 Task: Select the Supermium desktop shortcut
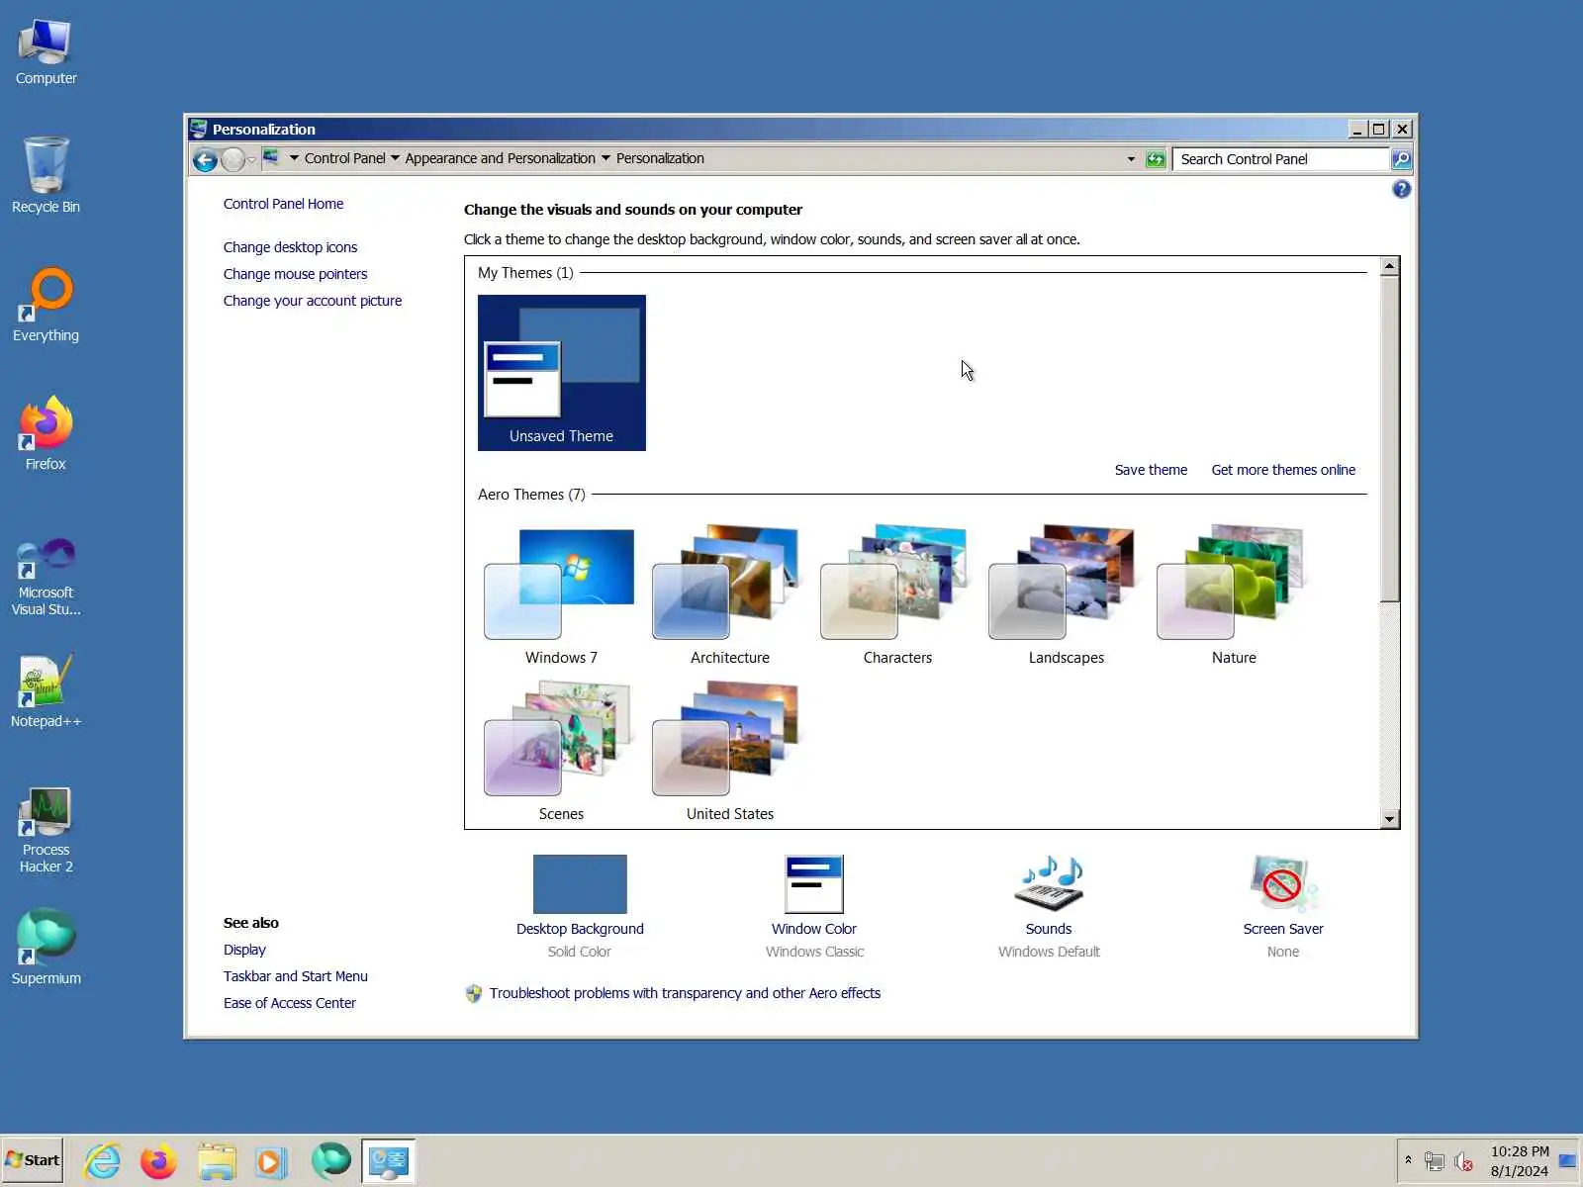click(46, 948)
